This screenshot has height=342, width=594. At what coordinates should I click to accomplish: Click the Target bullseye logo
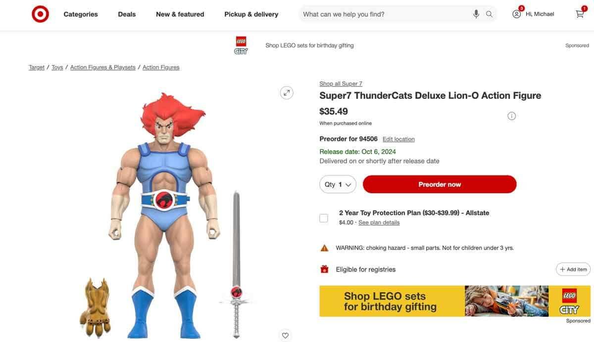pos(40,14)
